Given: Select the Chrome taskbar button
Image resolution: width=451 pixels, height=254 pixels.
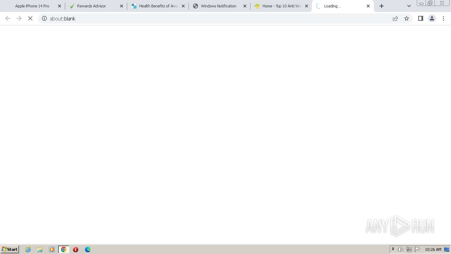Looking at the screenshot, I should pos(64,249).
